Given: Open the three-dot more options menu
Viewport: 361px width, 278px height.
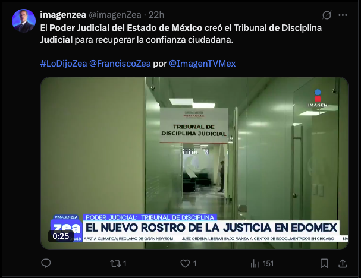Looking at the screenshot, I should click(343, 15).
